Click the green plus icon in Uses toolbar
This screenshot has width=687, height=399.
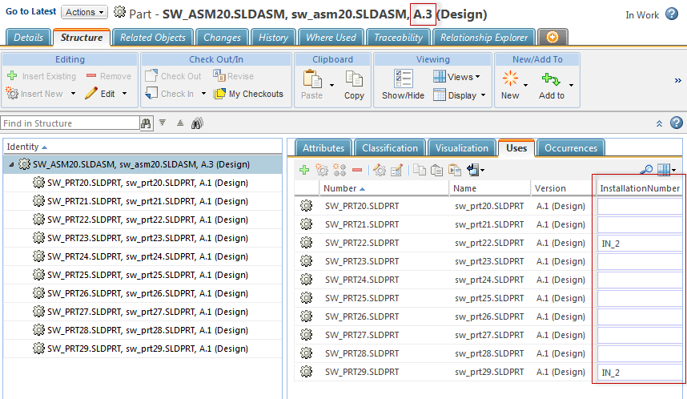pos(304,170)
